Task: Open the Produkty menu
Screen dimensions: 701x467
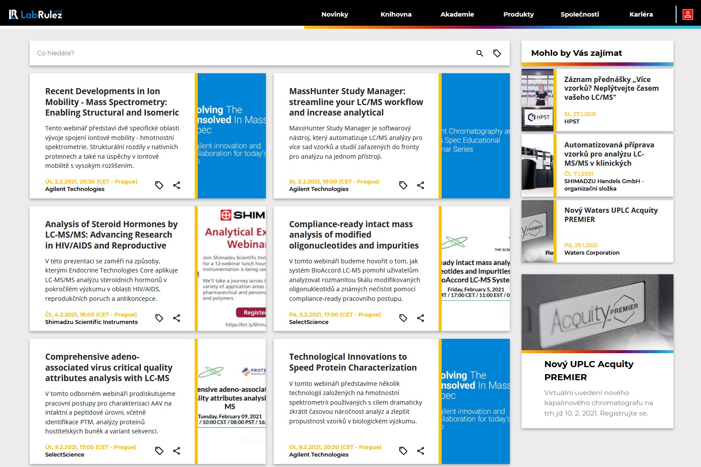Action: 519,14
